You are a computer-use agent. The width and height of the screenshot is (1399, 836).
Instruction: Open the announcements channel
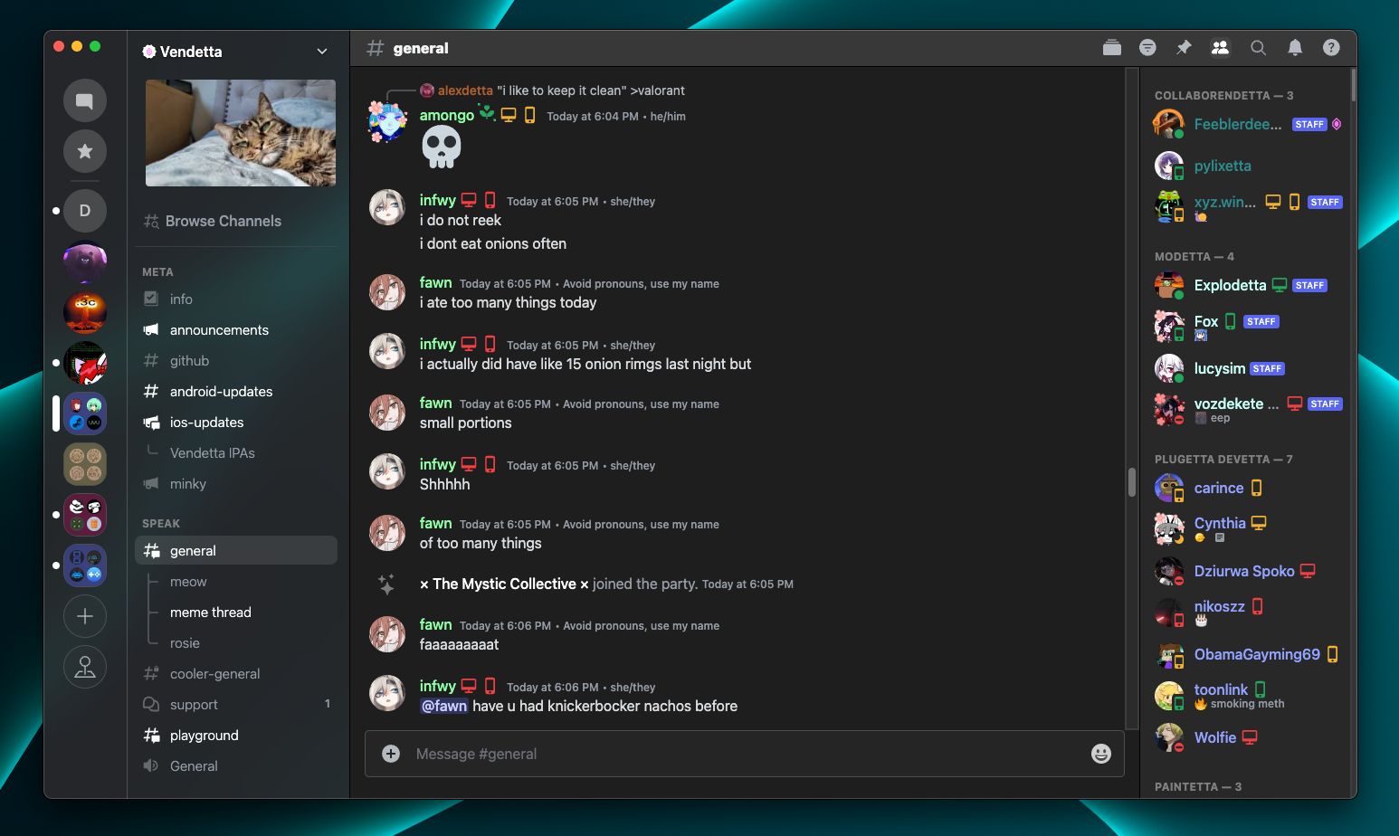click(236, 329)
